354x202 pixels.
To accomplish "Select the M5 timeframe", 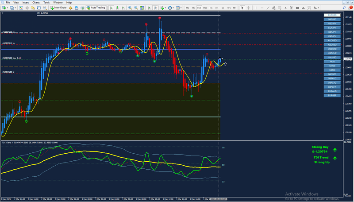I will coord(193,8).
